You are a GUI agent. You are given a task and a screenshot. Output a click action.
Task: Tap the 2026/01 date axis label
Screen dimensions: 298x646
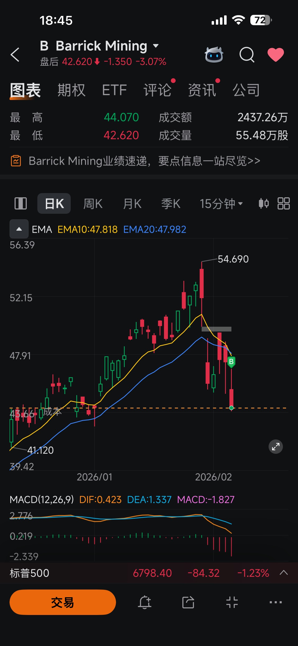[95, 477]
